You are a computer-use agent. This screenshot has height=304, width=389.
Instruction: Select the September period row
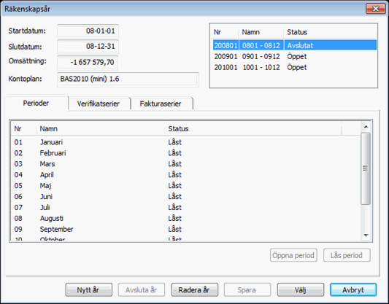(x=185, y=229)
